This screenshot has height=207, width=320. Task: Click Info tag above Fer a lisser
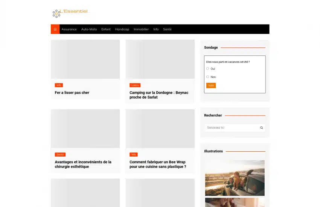click(x=59, y=85)
